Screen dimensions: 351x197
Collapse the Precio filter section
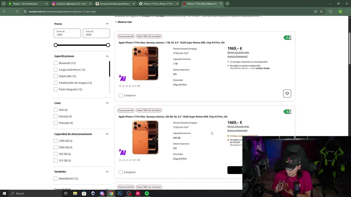(107, 24)
